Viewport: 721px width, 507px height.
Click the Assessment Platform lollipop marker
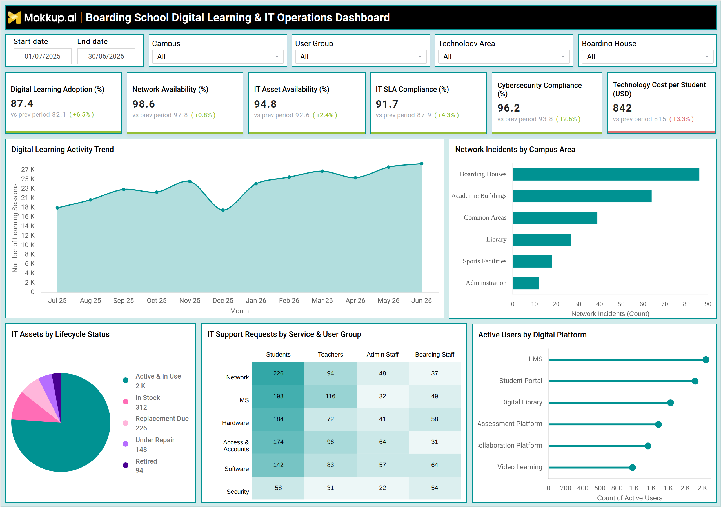point(658,424)
